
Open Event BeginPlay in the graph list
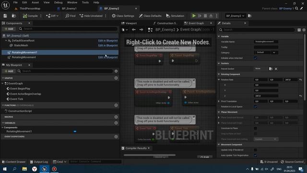coord(20,88)
